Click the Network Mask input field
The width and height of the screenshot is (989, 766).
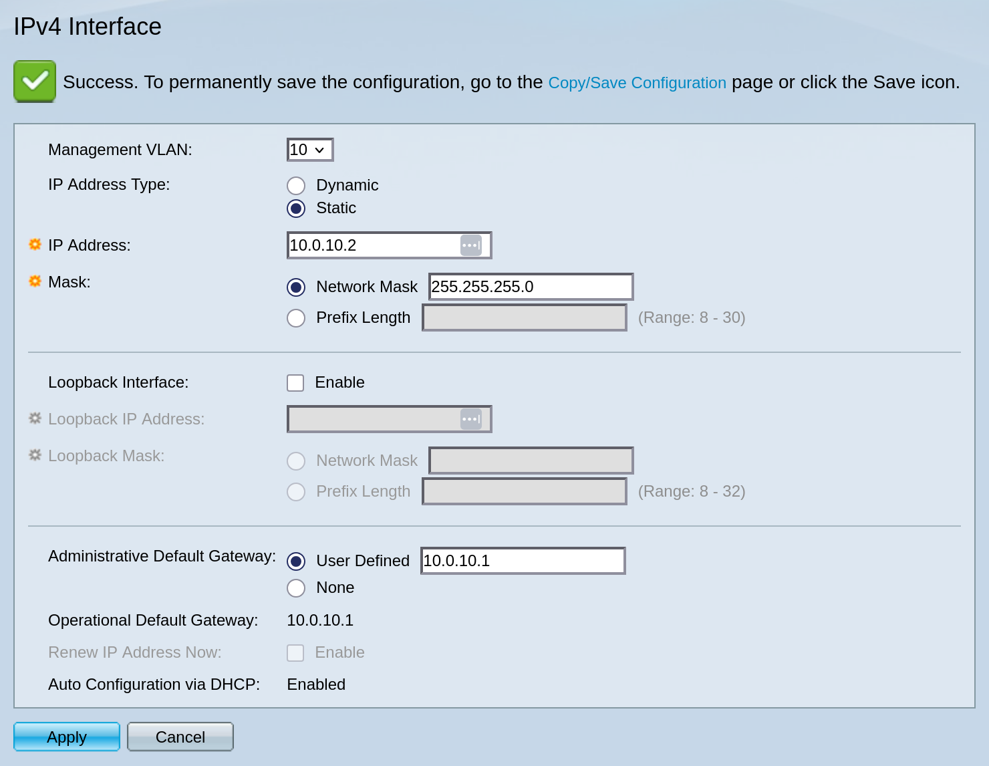531,287
